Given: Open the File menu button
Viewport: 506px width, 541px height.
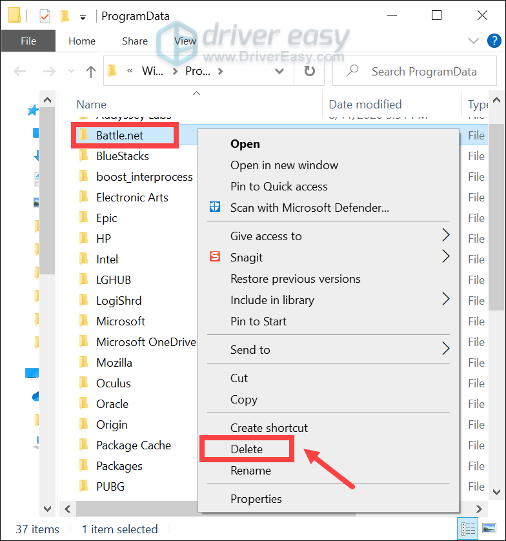Looking at the screenshot, I should pos(28,41).
